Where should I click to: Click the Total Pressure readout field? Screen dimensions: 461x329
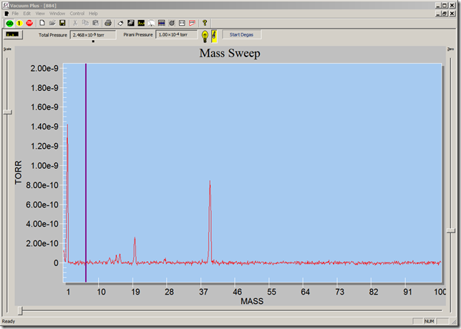tap(93, 35)
